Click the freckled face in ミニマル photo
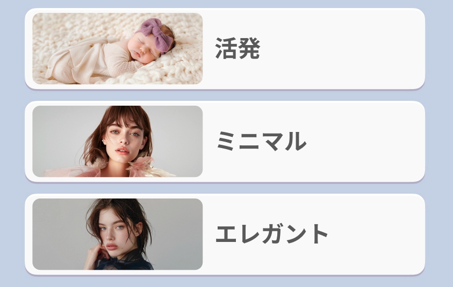Screen dimensions: 453x287 click(x=124, y=141)
